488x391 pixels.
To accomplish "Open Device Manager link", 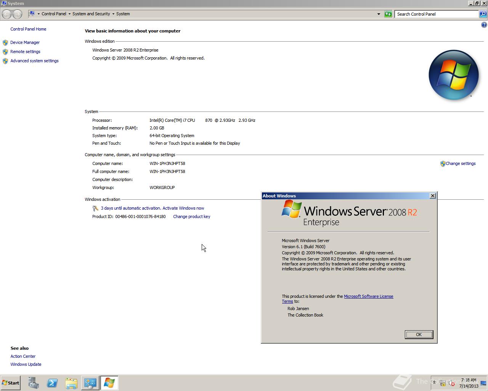I will [25, 42].
